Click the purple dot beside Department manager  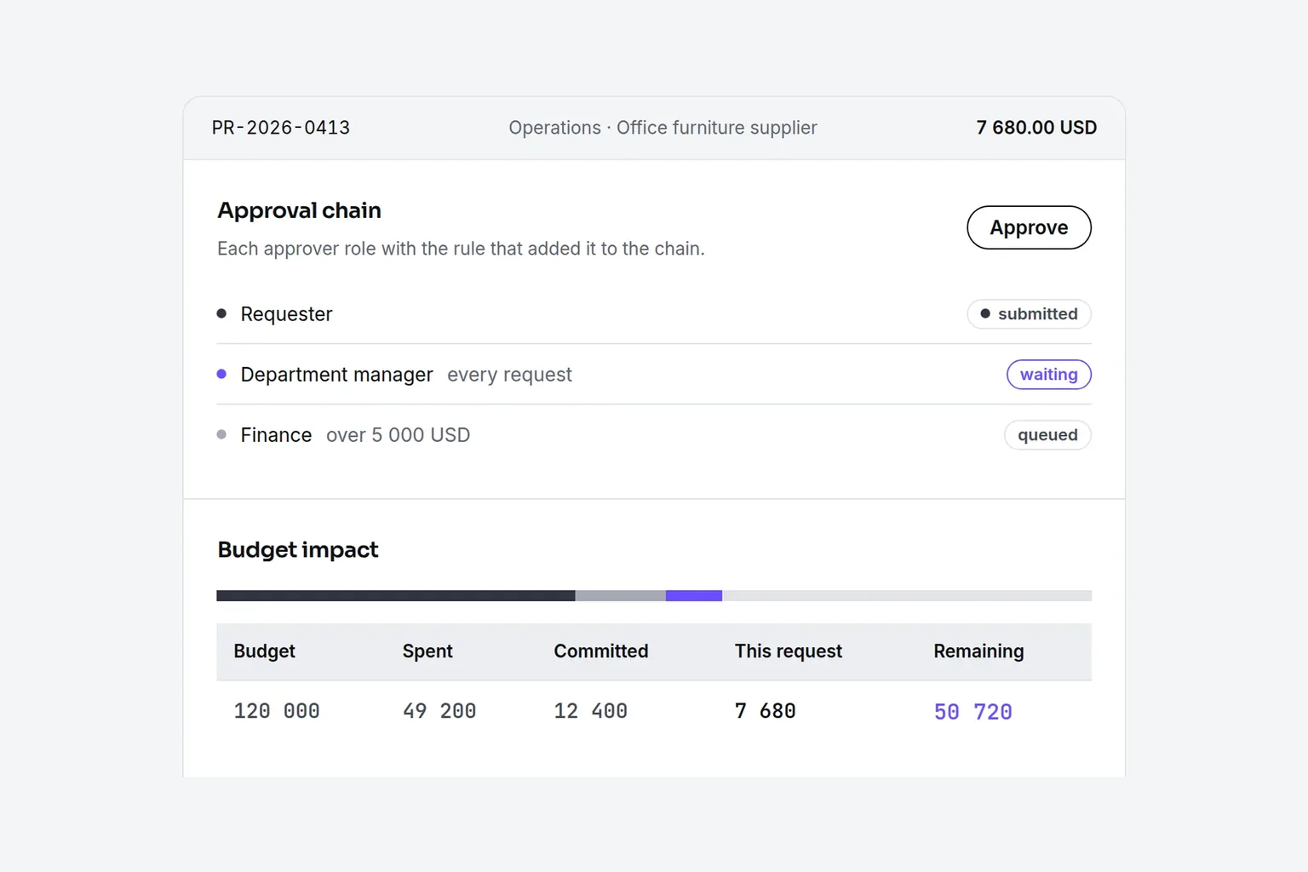click(221, 374)
